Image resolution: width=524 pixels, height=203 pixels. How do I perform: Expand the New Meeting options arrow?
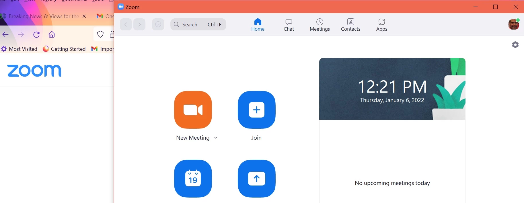pyautogui.click(x=216, y=138)
